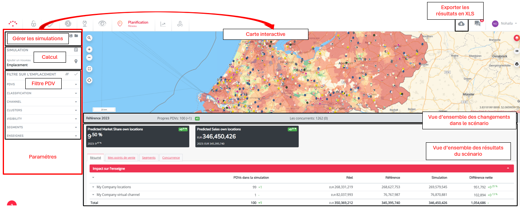Select the Planification Réseau menu item
The height and width of the screenshot is (220, 520).
[138, 24]
